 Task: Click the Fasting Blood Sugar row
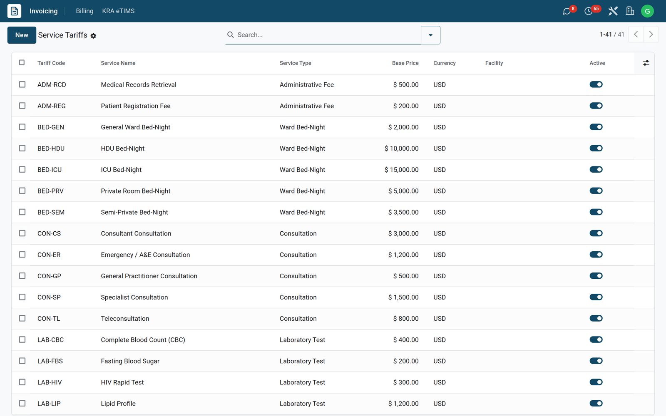click(333, 361)
